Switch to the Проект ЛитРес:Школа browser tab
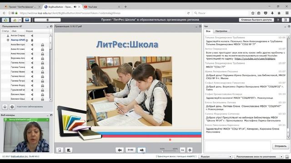This screenshot has height=163, width=291. tap(22, 7)
